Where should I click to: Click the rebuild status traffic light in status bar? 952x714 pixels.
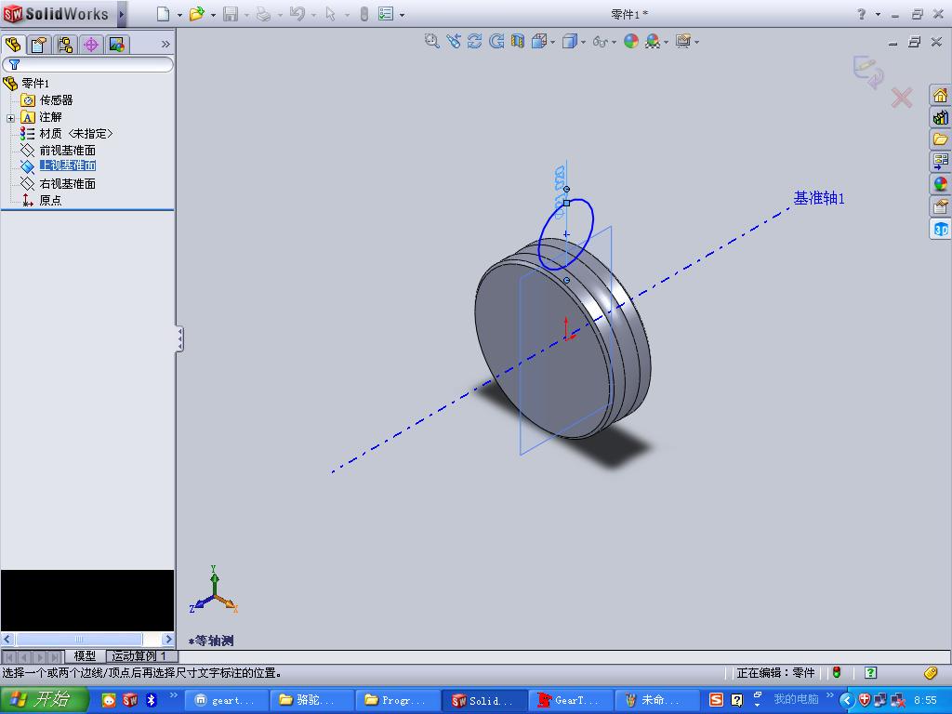coord(836,673)
